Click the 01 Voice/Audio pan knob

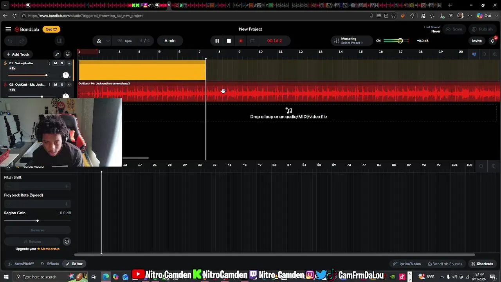click(66, 75)
